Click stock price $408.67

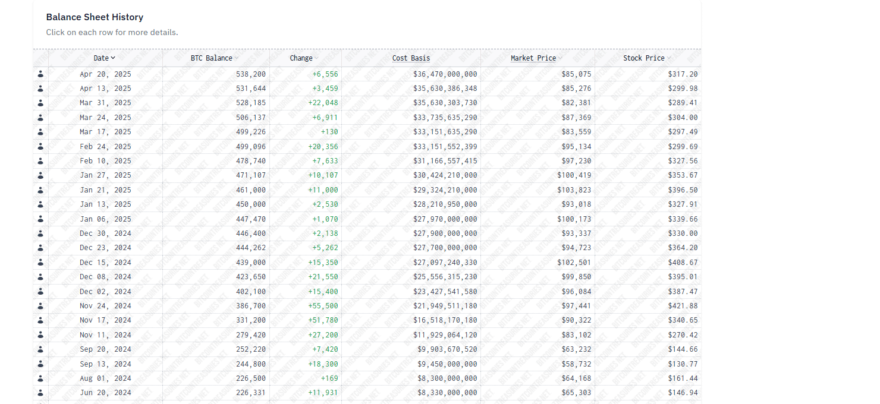pos(683,263)
